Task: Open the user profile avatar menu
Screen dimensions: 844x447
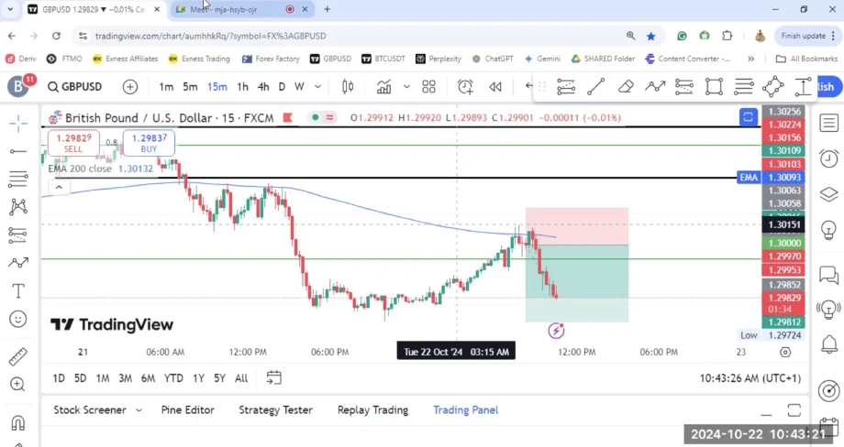Action: [x=17, y=86]
